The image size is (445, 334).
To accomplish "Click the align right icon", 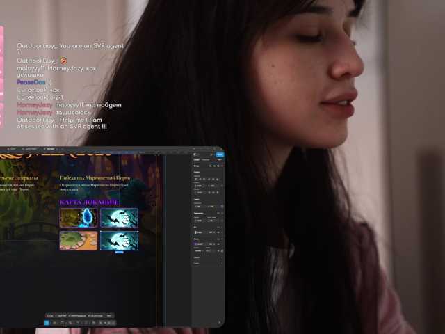I will (x=204, y=180).
